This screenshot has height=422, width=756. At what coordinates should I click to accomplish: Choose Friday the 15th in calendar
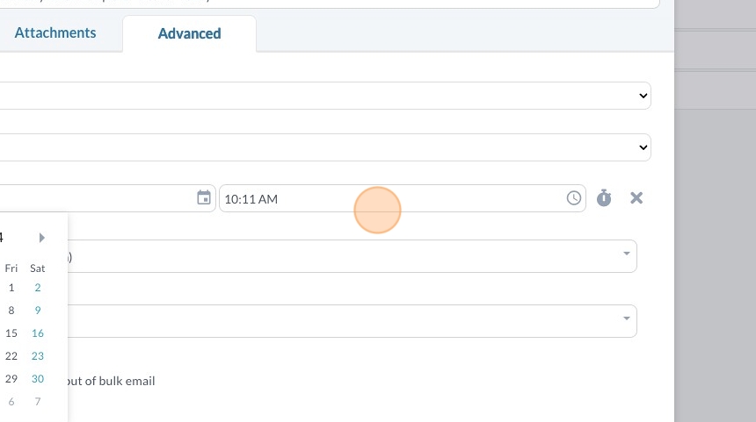pyautogui.click(x=11, y=333)
